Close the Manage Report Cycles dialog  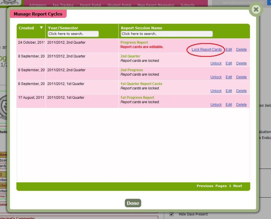256,9
